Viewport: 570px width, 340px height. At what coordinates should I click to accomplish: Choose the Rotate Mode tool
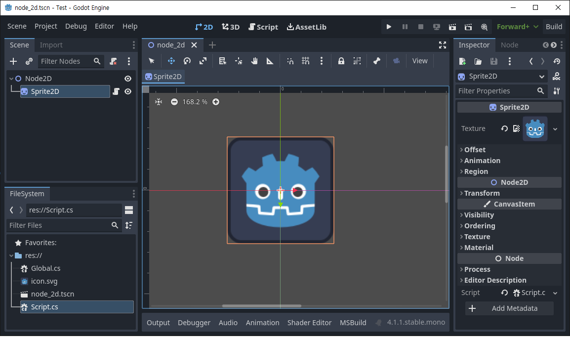(x=187, y=61)
